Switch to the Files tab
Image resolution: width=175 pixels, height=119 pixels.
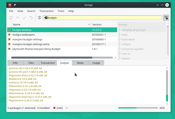pos(31,63)
